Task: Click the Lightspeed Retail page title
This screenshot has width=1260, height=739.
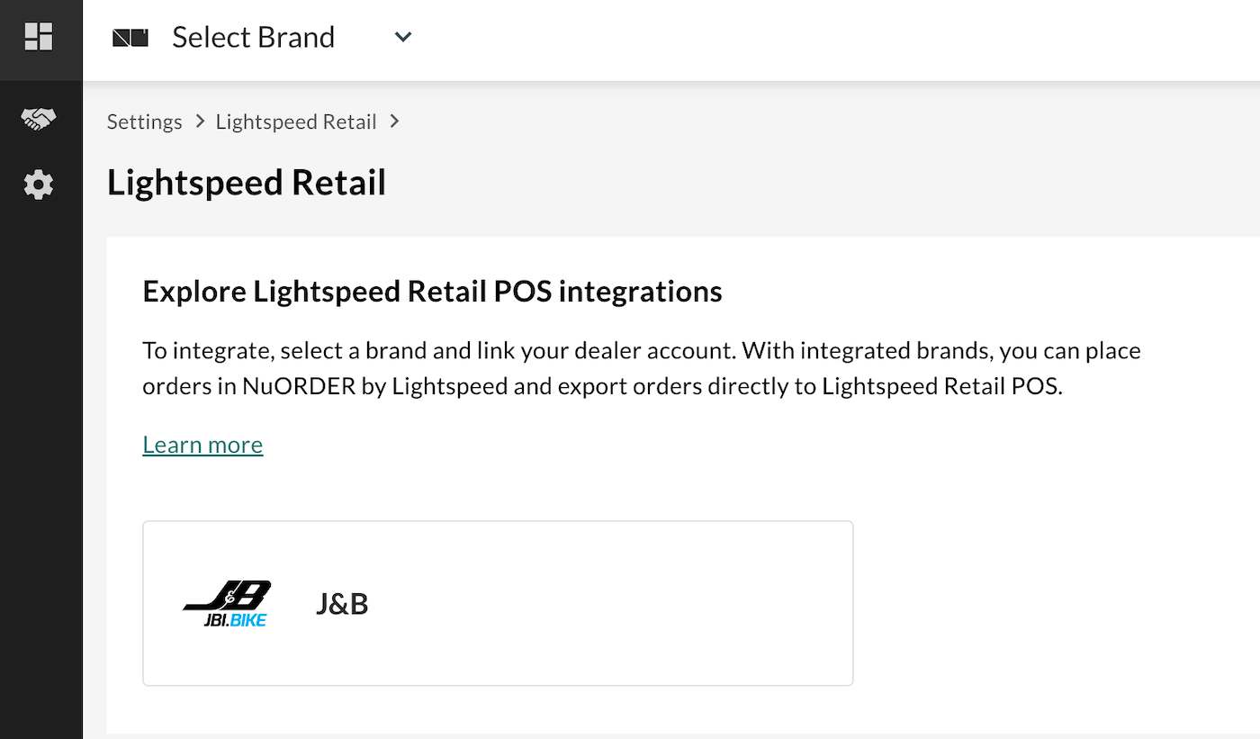Action: point(247,183)
